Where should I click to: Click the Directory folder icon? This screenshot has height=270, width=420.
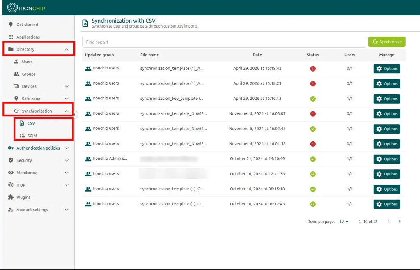pos(11,49)
